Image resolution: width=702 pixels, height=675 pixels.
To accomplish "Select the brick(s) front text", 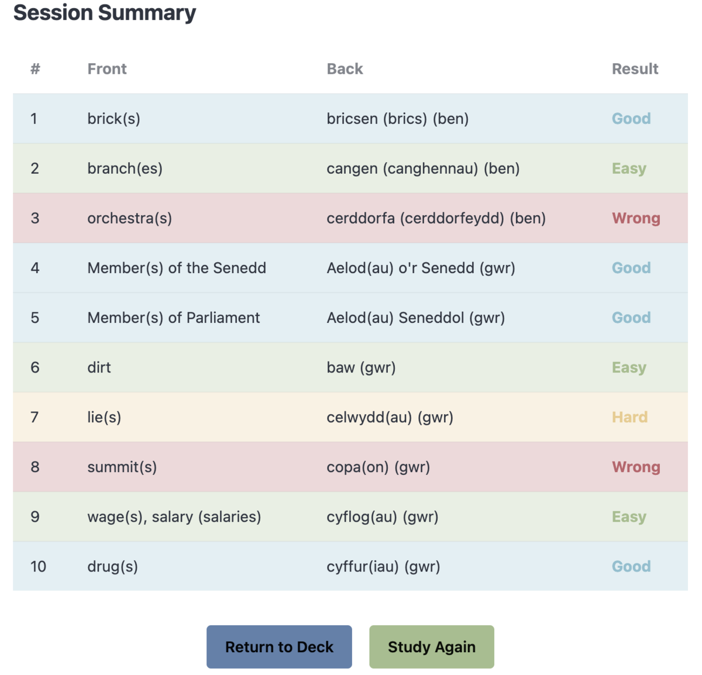I will point(113,119).
